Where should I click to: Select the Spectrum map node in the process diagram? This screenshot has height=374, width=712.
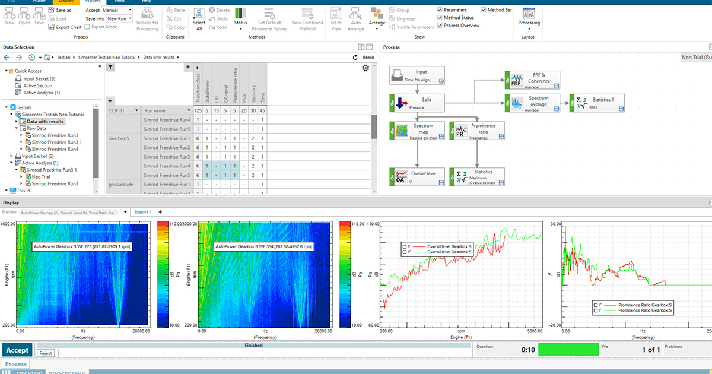point(417,130)
